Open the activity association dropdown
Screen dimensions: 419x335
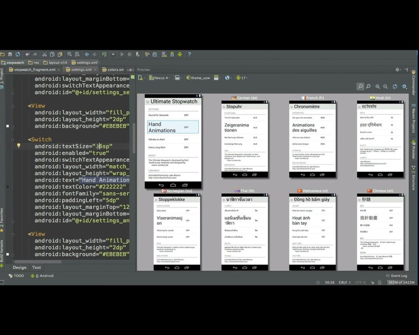217,78
